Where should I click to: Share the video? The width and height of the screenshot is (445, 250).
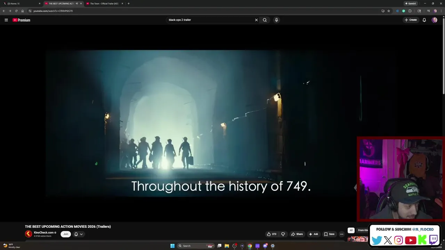click(x=297, y=234)
